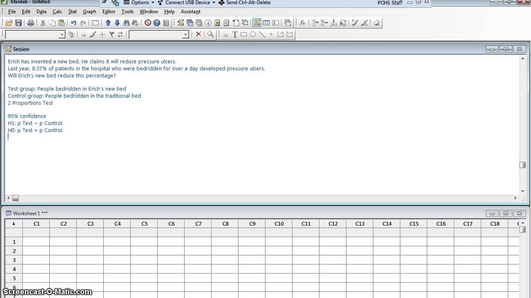Activate the zoom magnifier icon
Viewport: 531px width, 298px height.
(x=210, y=35)
